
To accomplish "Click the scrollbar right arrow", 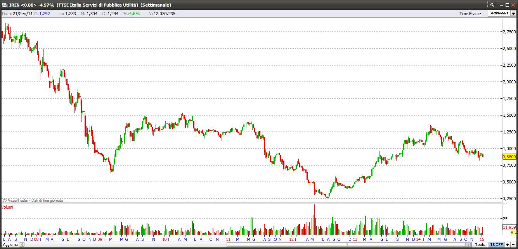I will coord(468,245).
